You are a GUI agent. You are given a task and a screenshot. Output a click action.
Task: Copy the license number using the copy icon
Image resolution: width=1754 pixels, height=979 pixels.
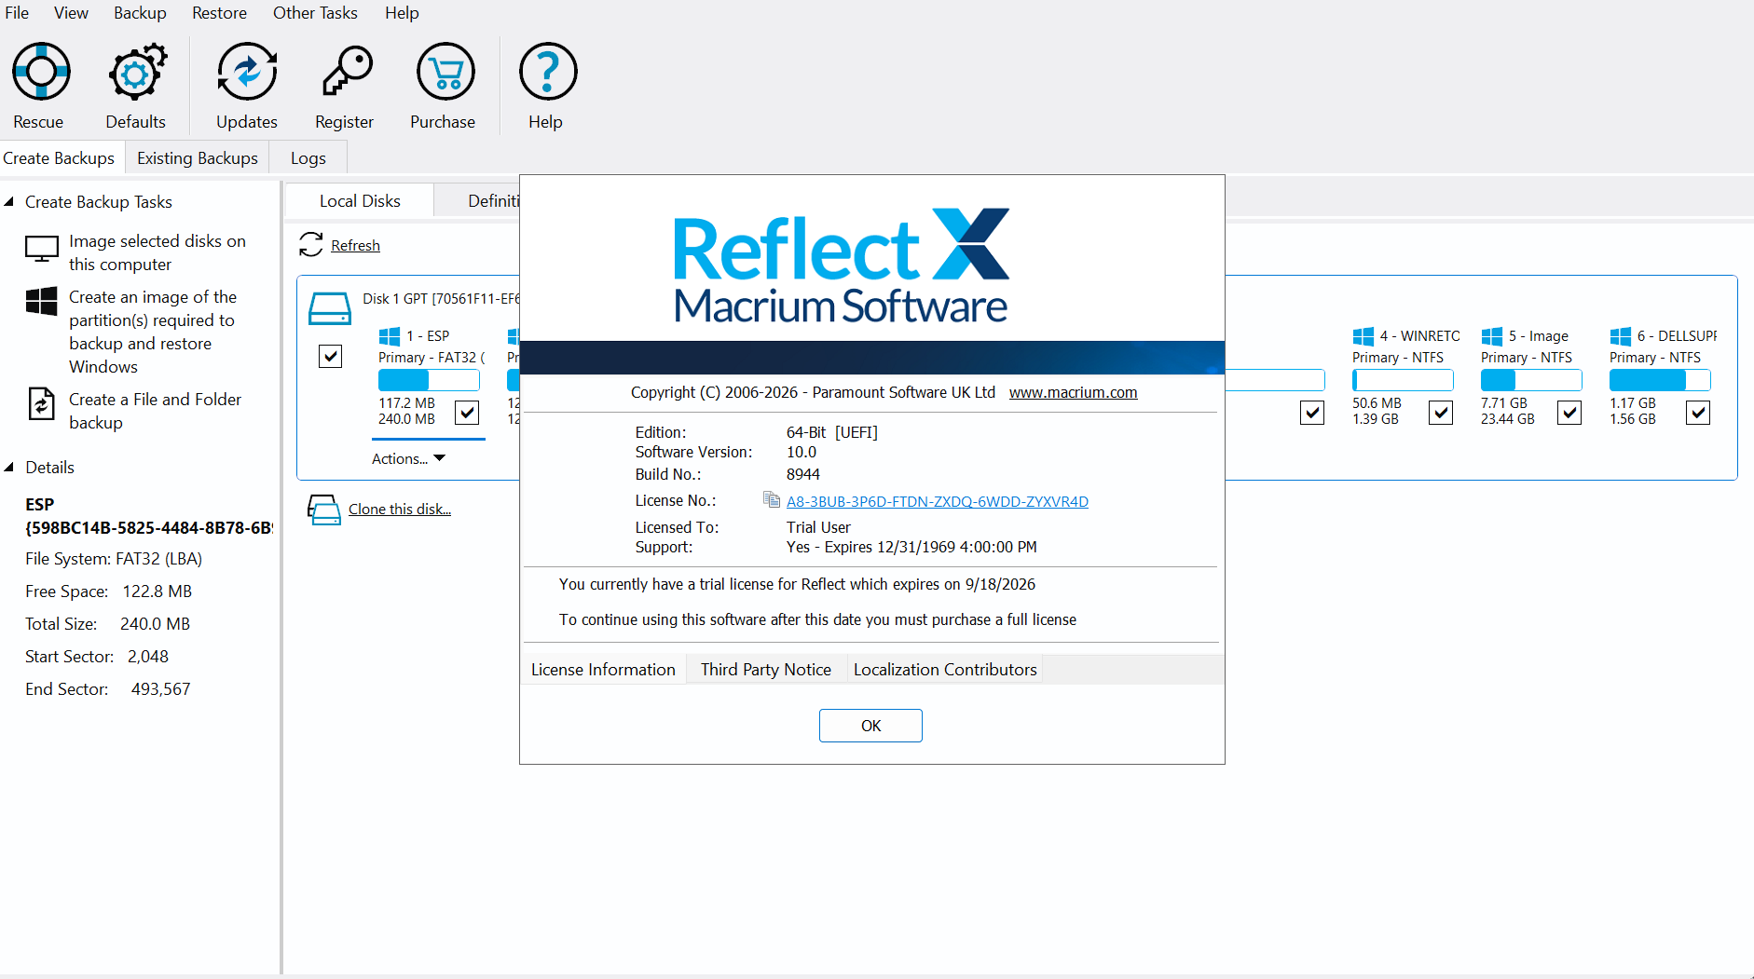[772, 500]
